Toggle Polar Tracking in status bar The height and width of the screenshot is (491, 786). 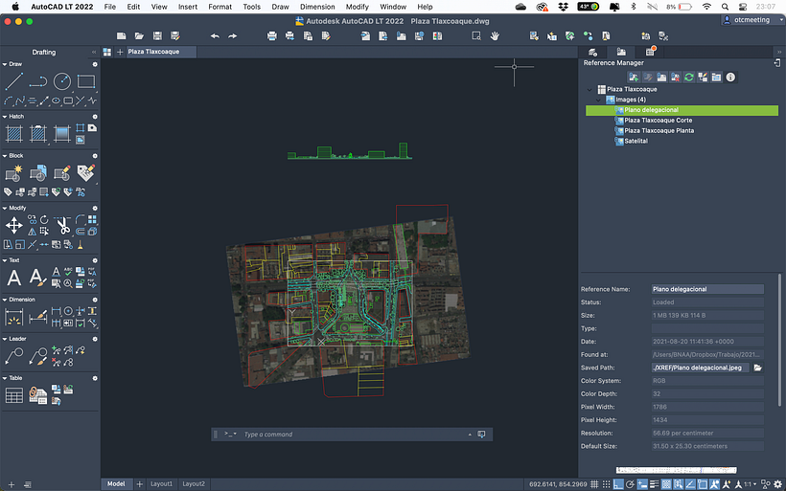click(x=631, y=484)
